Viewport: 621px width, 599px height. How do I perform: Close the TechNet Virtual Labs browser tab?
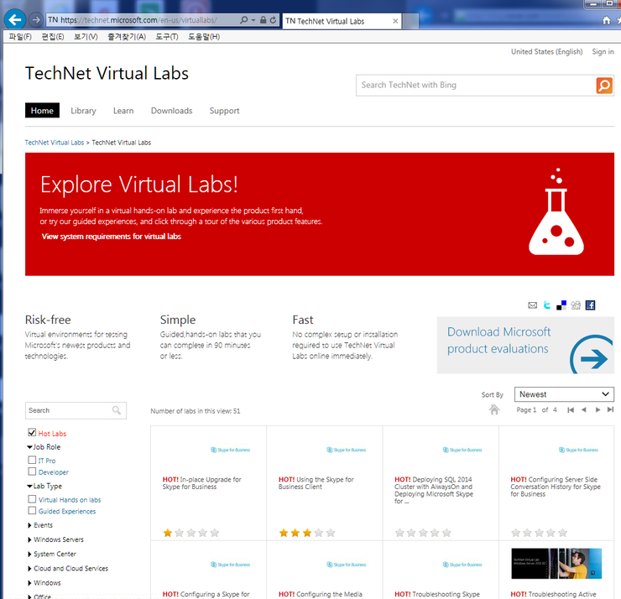395,21
